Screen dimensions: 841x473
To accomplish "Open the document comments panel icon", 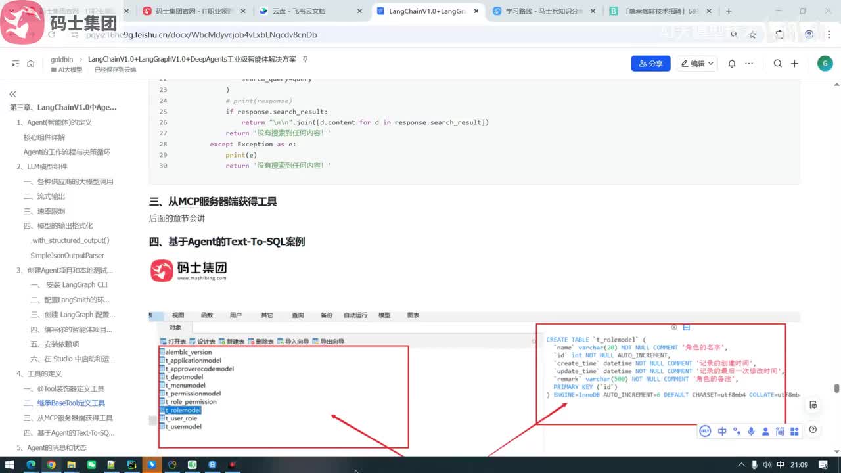I will click(813, 405).
